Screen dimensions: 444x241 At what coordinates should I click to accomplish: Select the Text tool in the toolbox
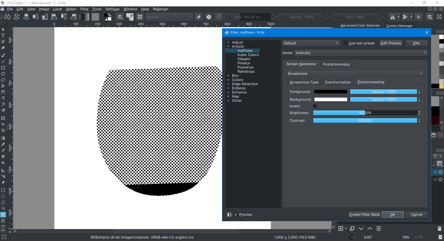click(x=3, y=35)
